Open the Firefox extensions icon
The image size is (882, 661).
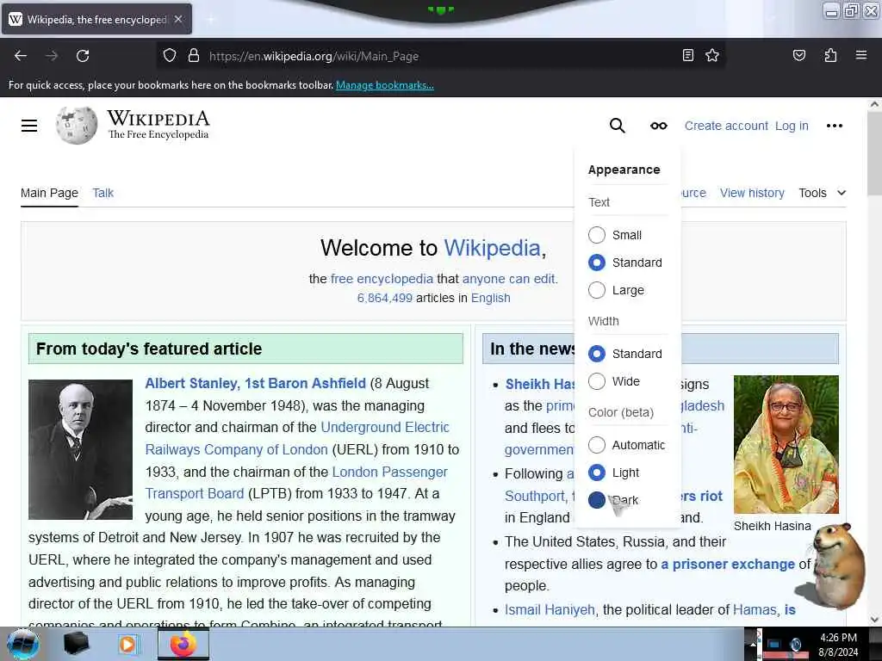point(830,55)
